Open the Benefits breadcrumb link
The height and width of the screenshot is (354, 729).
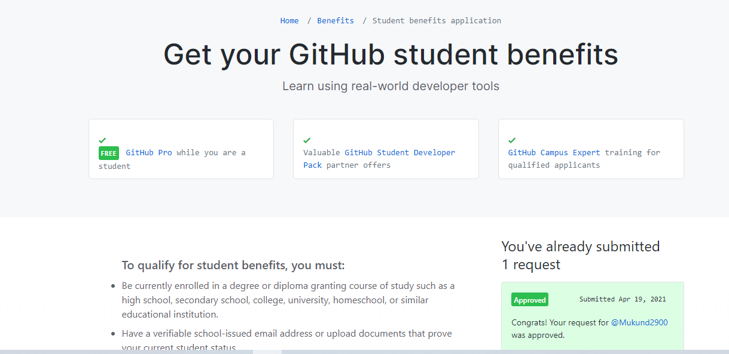point(335,21)
